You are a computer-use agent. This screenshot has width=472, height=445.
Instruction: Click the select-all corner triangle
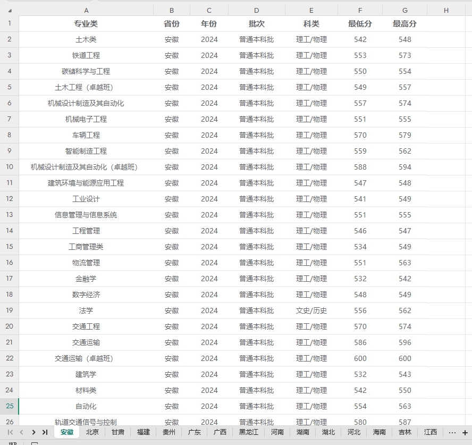pos(9,11)
